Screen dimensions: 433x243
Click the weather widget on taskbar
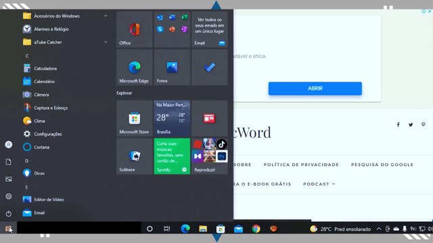pos(340,229)
